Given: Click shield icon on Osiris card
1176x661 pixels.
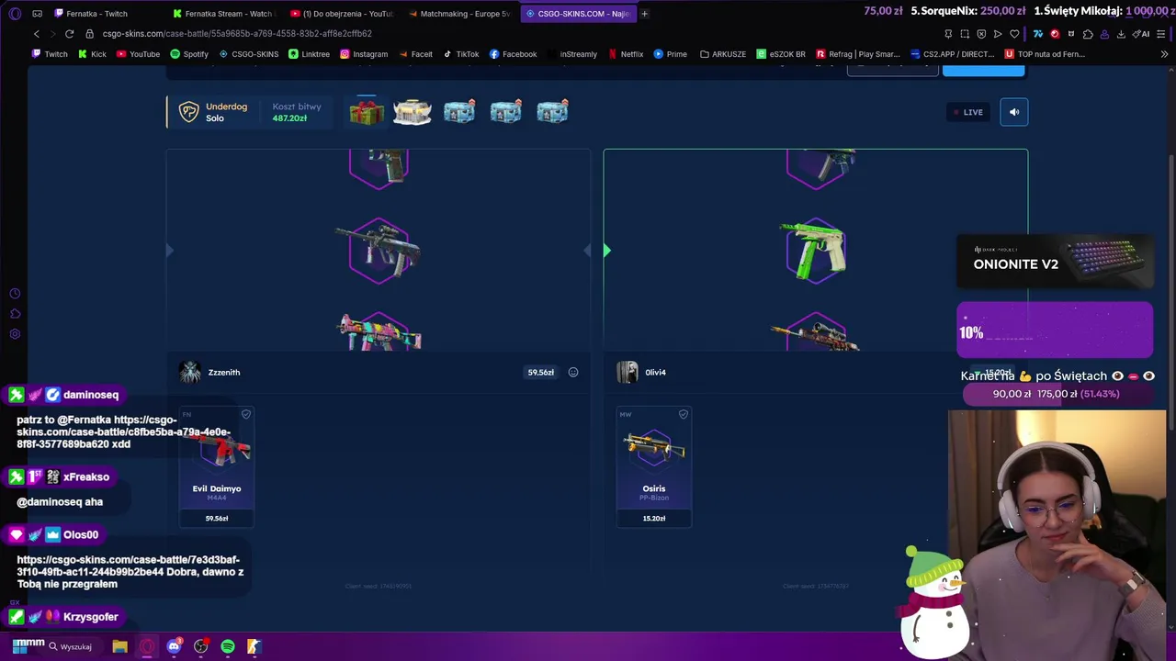Looking at the screenshot, I should [x=684, y=415].
